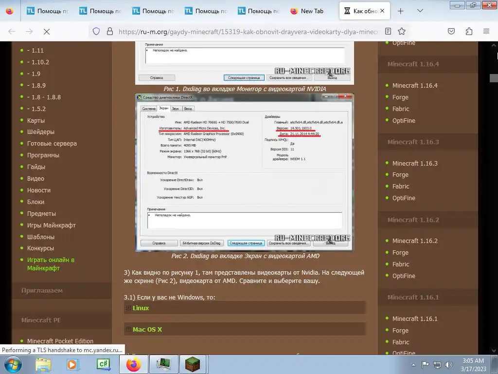The height and width of the screenshot is (374, 498).
Task: Open a new tab with the plus button
Action: point(401,11)
